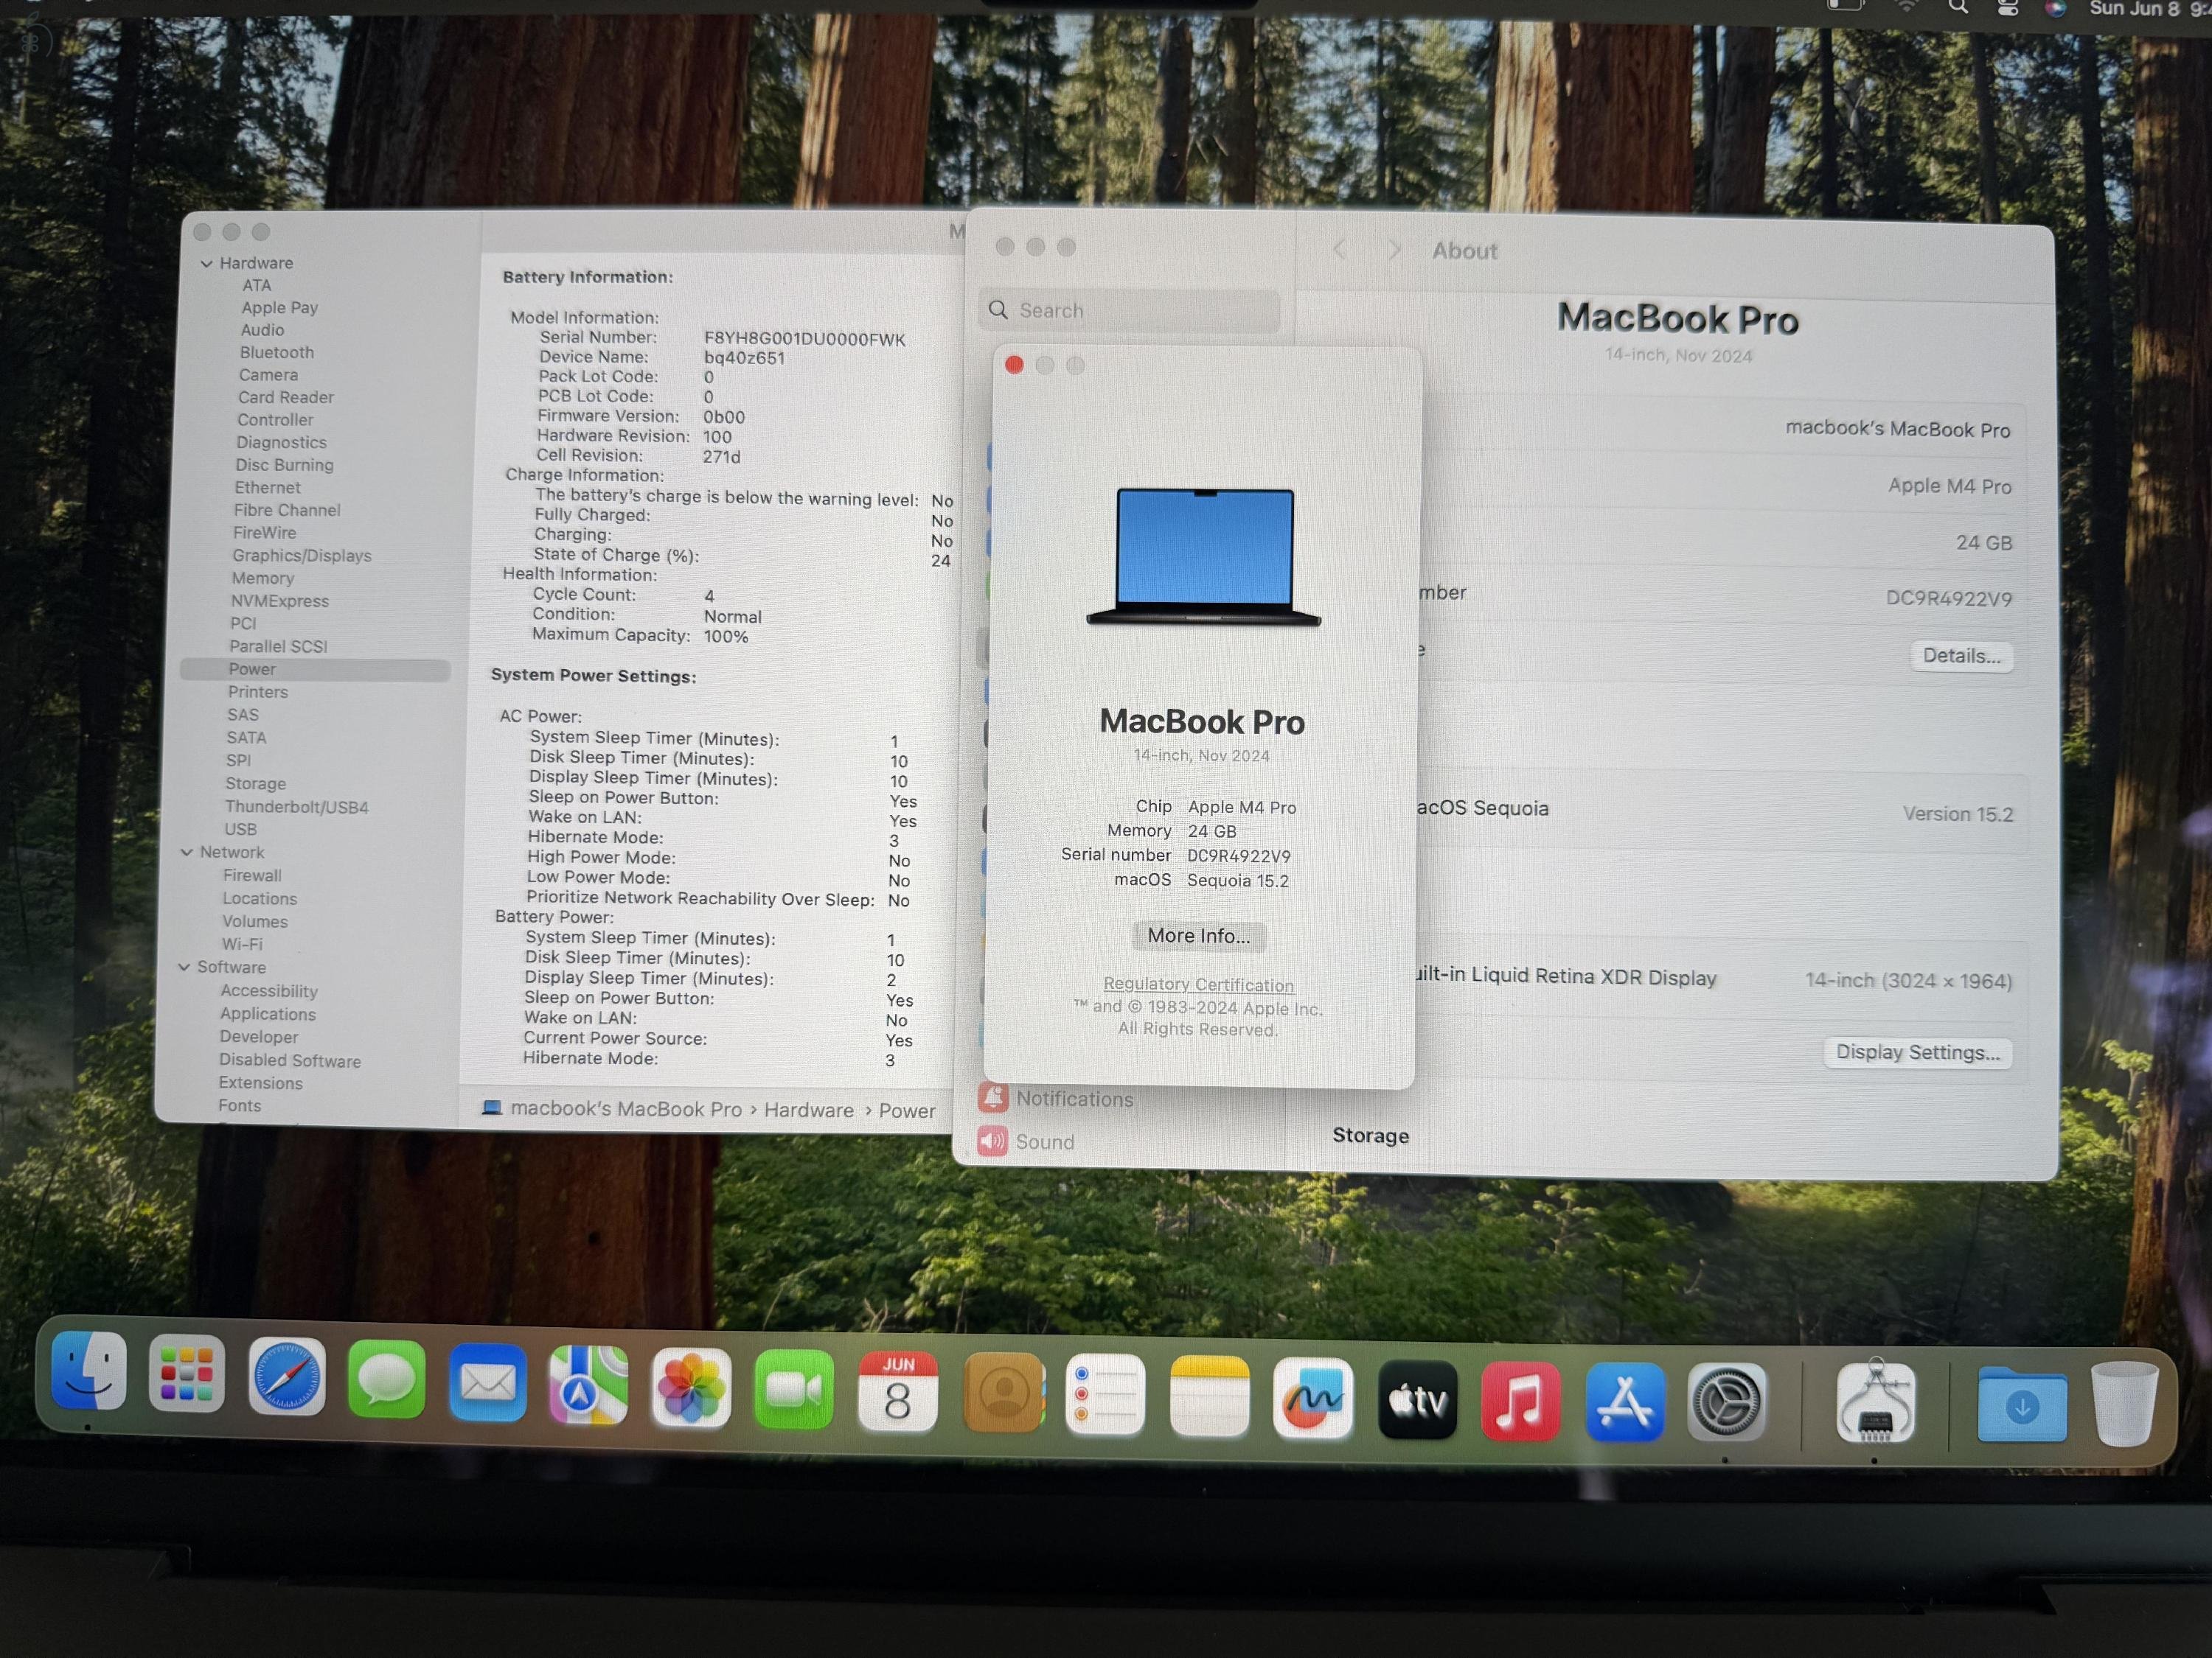Click serial number DC9R4922V9 in About pane
The height and width of the screenshot is (1658, 2212).
(x=1948, y=598)
